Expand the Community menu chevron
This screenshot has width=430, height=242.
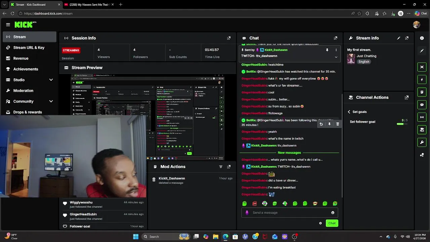(x=51, y=101)
